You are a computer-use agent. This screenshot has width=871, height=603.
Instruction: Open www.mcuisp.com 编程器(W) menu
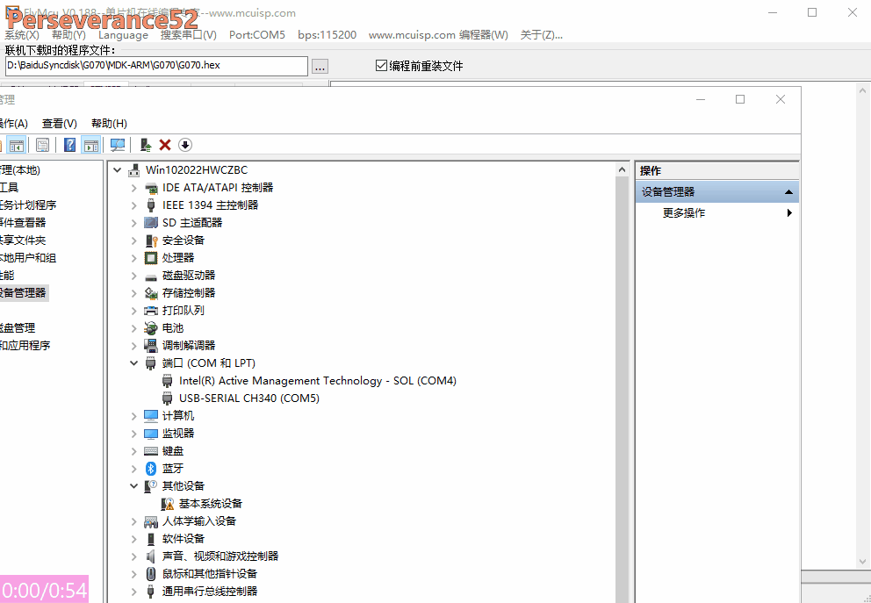pos(438,35)
